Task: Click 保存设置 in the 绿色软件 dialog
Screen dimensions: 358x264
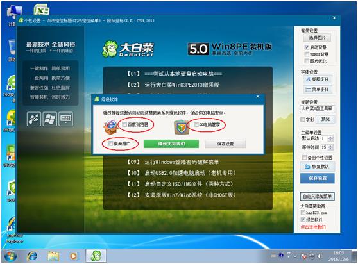Action: click(x=225, y=144)
